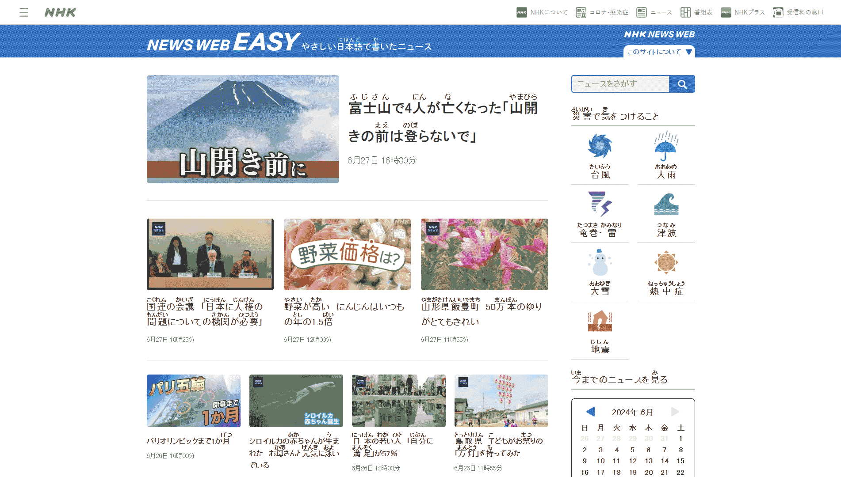Open the NHKについて link
The height and width of the screenshot is (477, 841).
(542, 12)
